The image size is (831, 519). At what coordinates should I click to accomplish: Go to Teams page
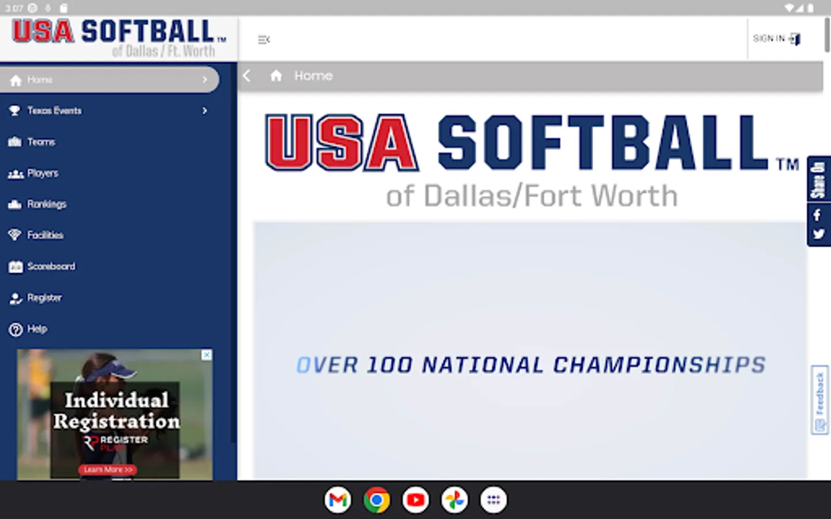(x=109, y=142)
